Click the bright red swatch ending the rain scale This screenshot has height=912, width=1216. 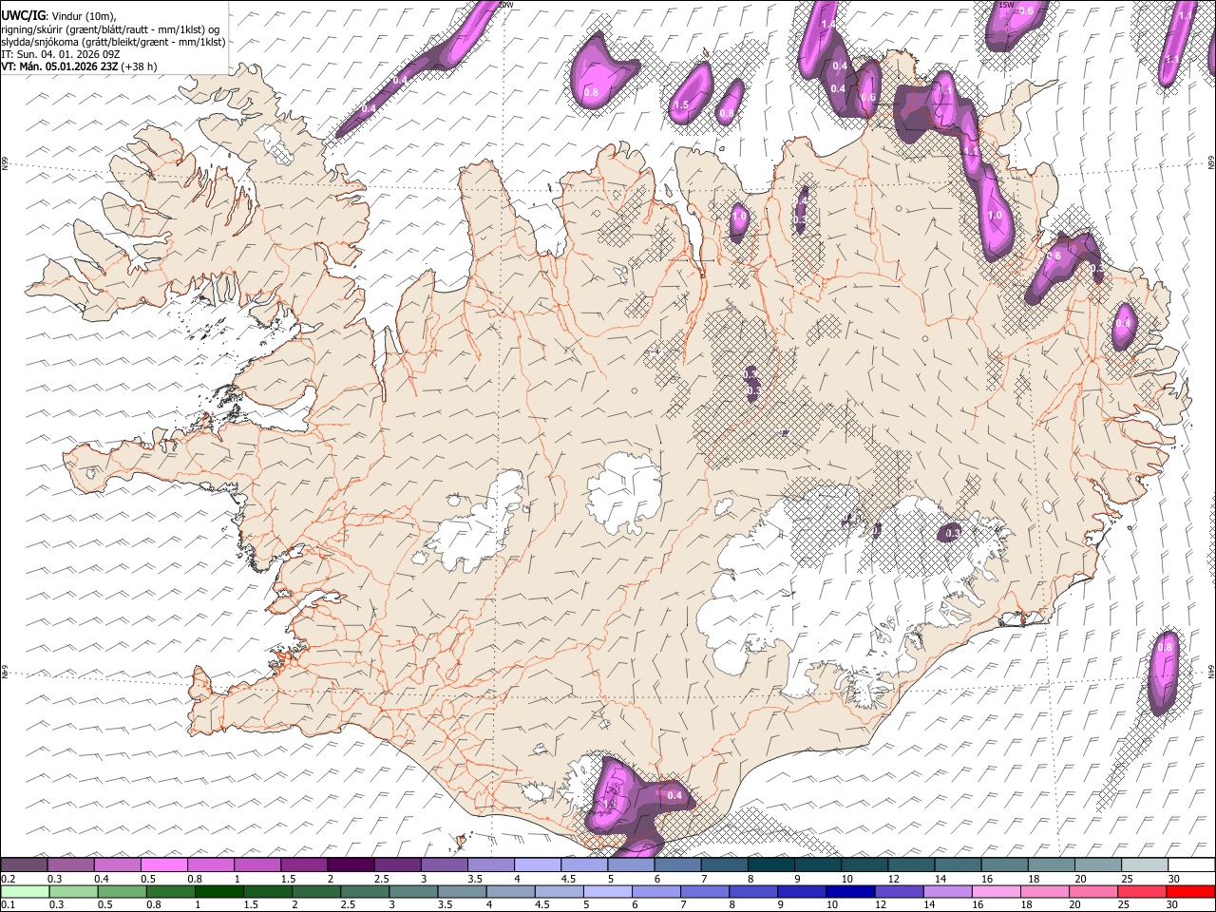[x=1191, y=891]
